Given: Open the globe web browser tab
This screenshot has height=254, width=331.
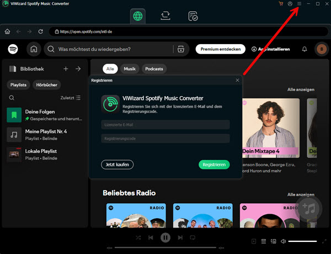Looking at the screenshot, I should click(x=138, y=17).
